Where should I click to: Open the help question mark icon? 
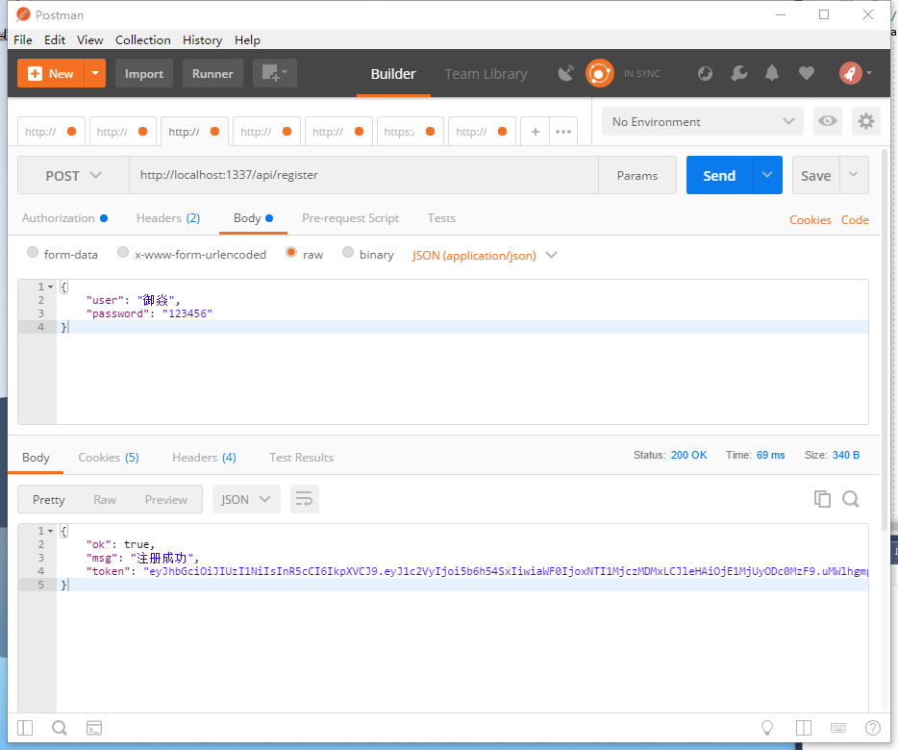[x=872, y=728]
